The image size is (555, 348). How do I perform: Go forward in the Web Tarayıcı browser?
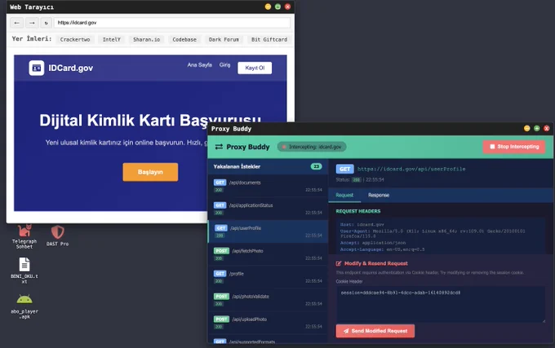tap(32, 23)
